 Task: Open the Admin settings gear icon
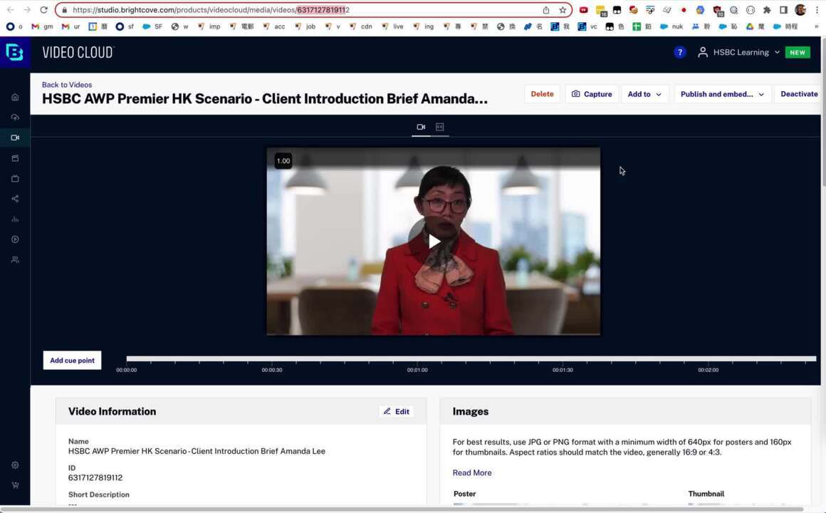(15, 465)
